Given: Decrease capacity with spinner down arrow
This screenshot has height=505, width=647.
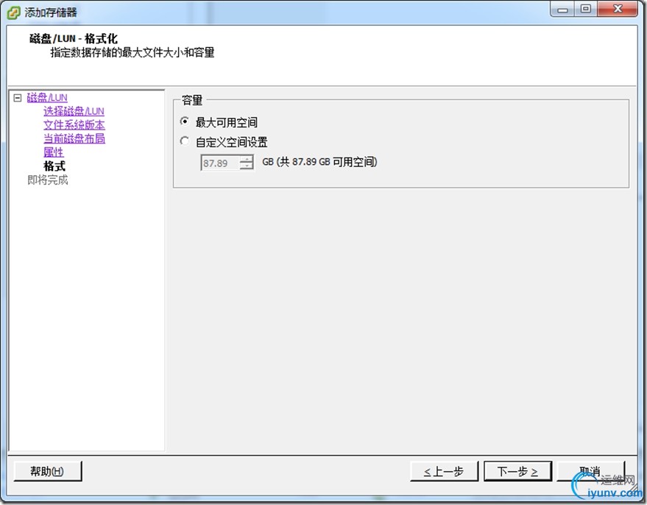Looking at the screenshot, I should click(247, 166).
